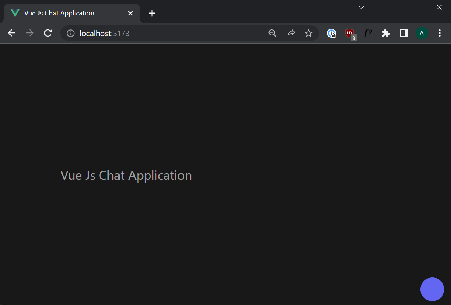The width and height of the screenshot is (451, 305).
Task: Maximize the browser window
Action: [x=413, y=7]
